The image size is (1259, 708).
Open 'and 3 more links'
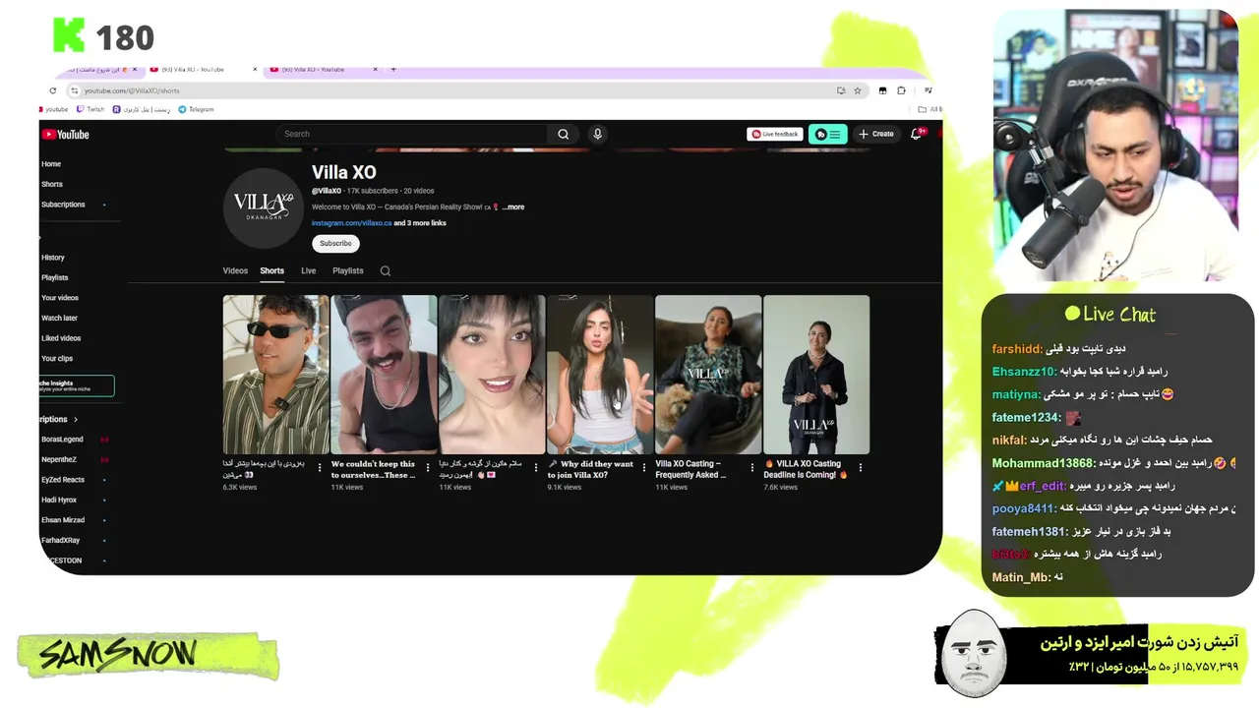(420, 223)
